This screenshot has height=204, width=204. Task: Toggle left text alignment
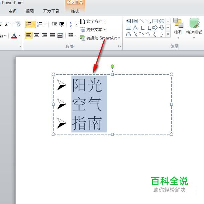28,35
